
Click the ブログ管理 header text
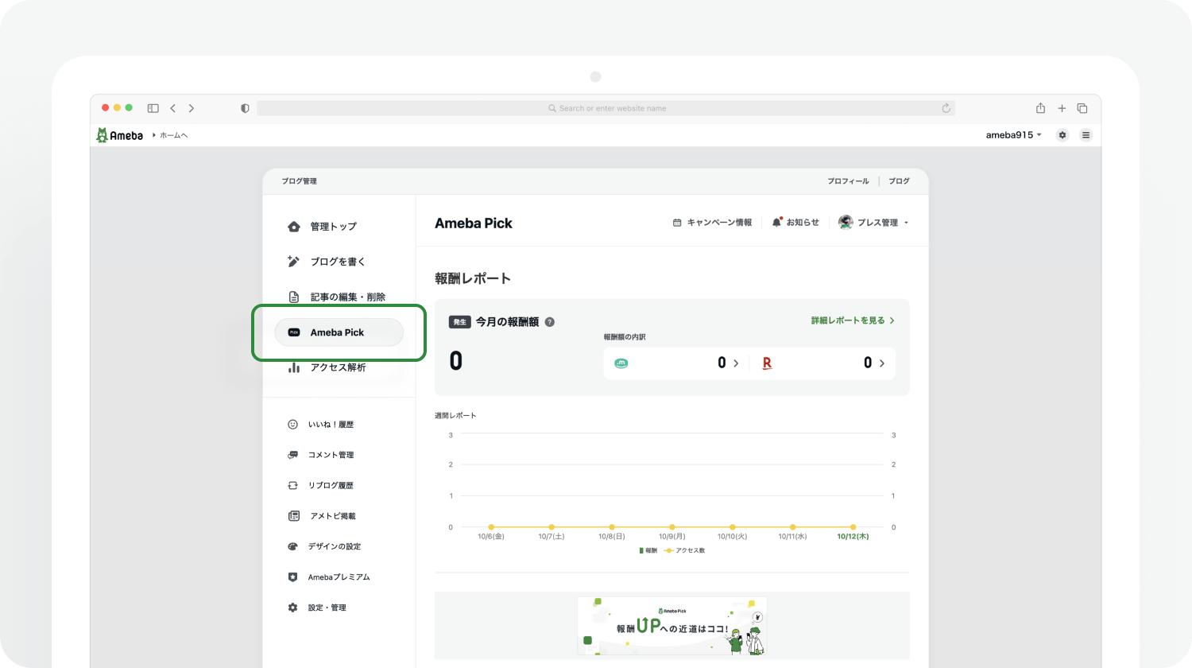pos(299,181)
